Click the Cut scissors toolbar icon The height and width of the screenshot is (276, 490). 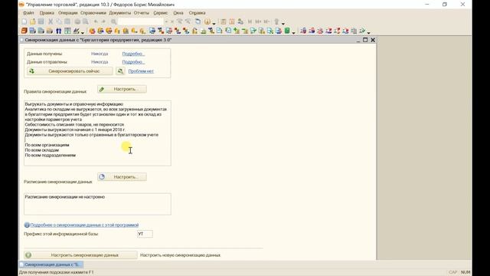click(x=51, y=21)
